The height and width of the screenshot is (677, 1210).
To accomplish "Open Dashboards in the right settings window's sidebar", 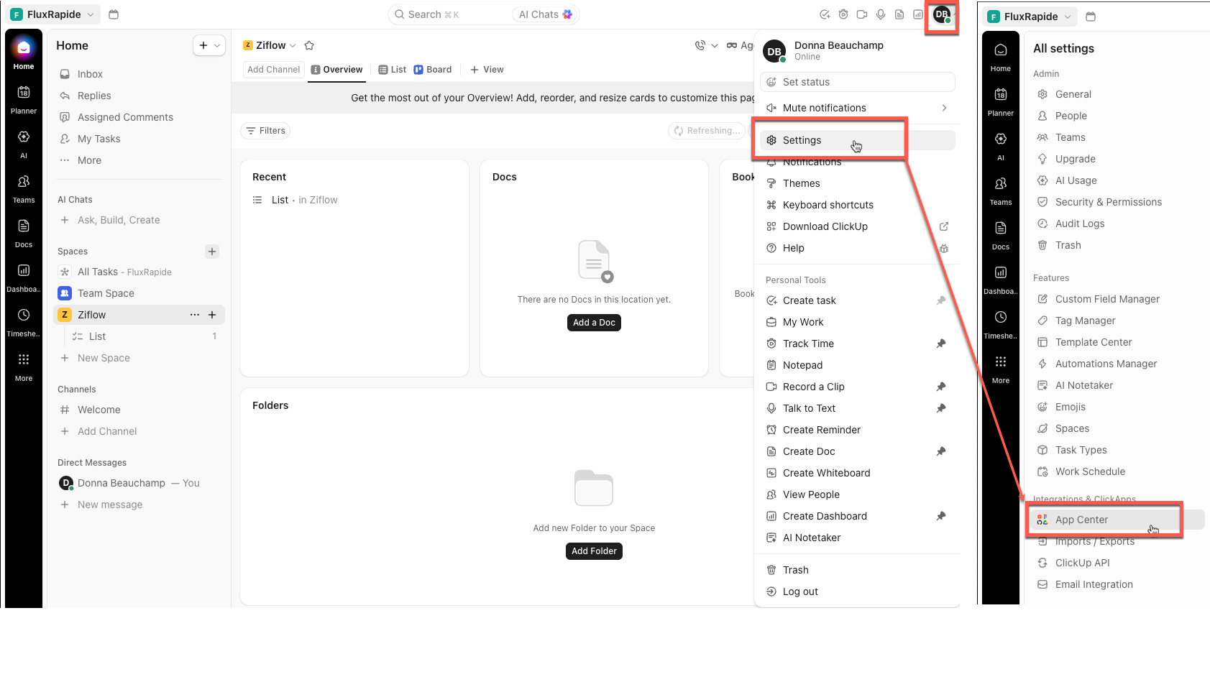I will 1001,280.
